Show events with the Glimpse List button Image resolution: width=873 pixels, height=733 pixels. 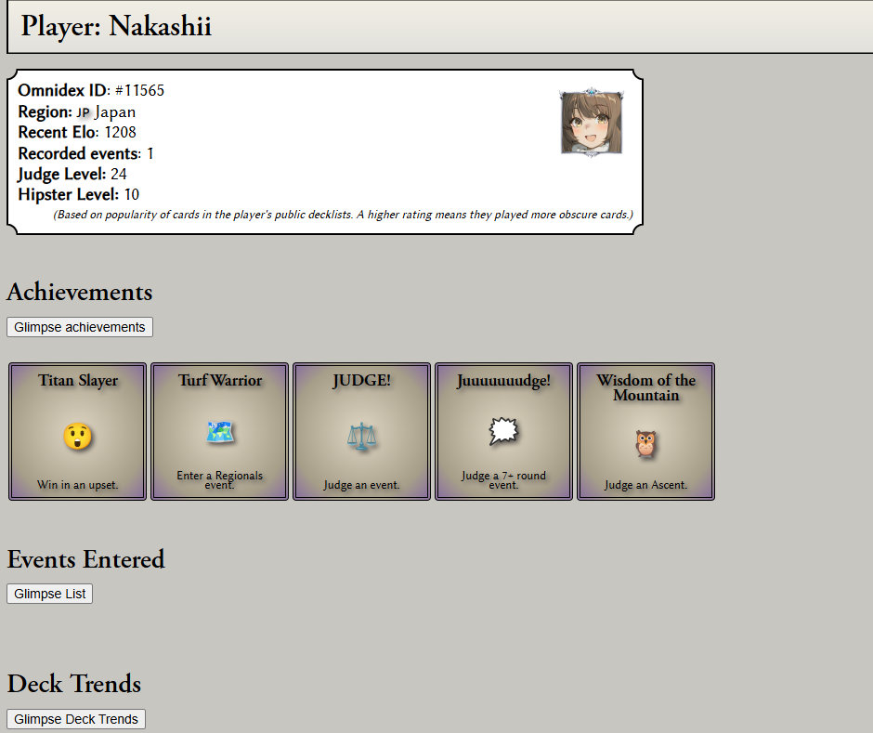click(50, 594)
